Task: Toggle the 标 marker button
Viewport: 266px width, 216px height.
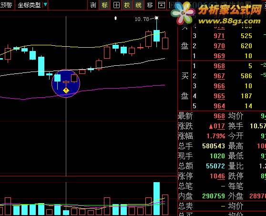Action: click(x=105, y=5)
